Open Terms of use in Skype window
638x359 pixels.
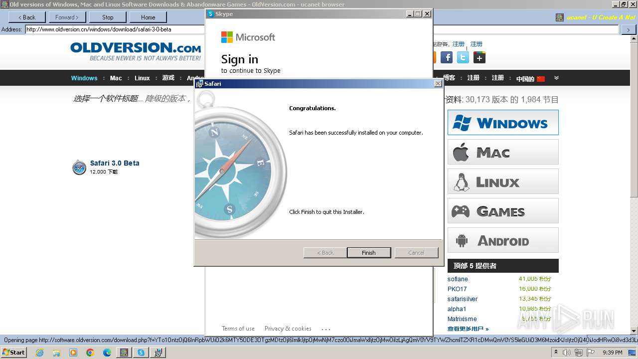(238, 329)
